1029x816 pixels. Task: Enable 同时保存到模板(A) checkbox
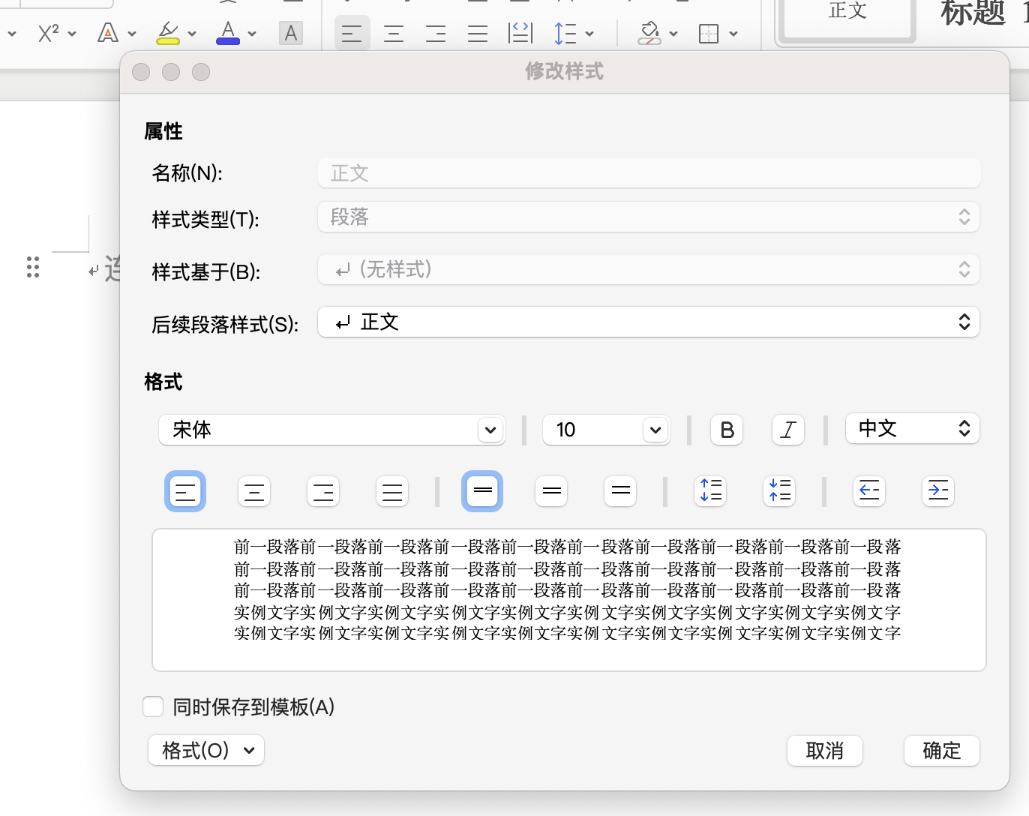pyautogui.click(x=153, y=706)
